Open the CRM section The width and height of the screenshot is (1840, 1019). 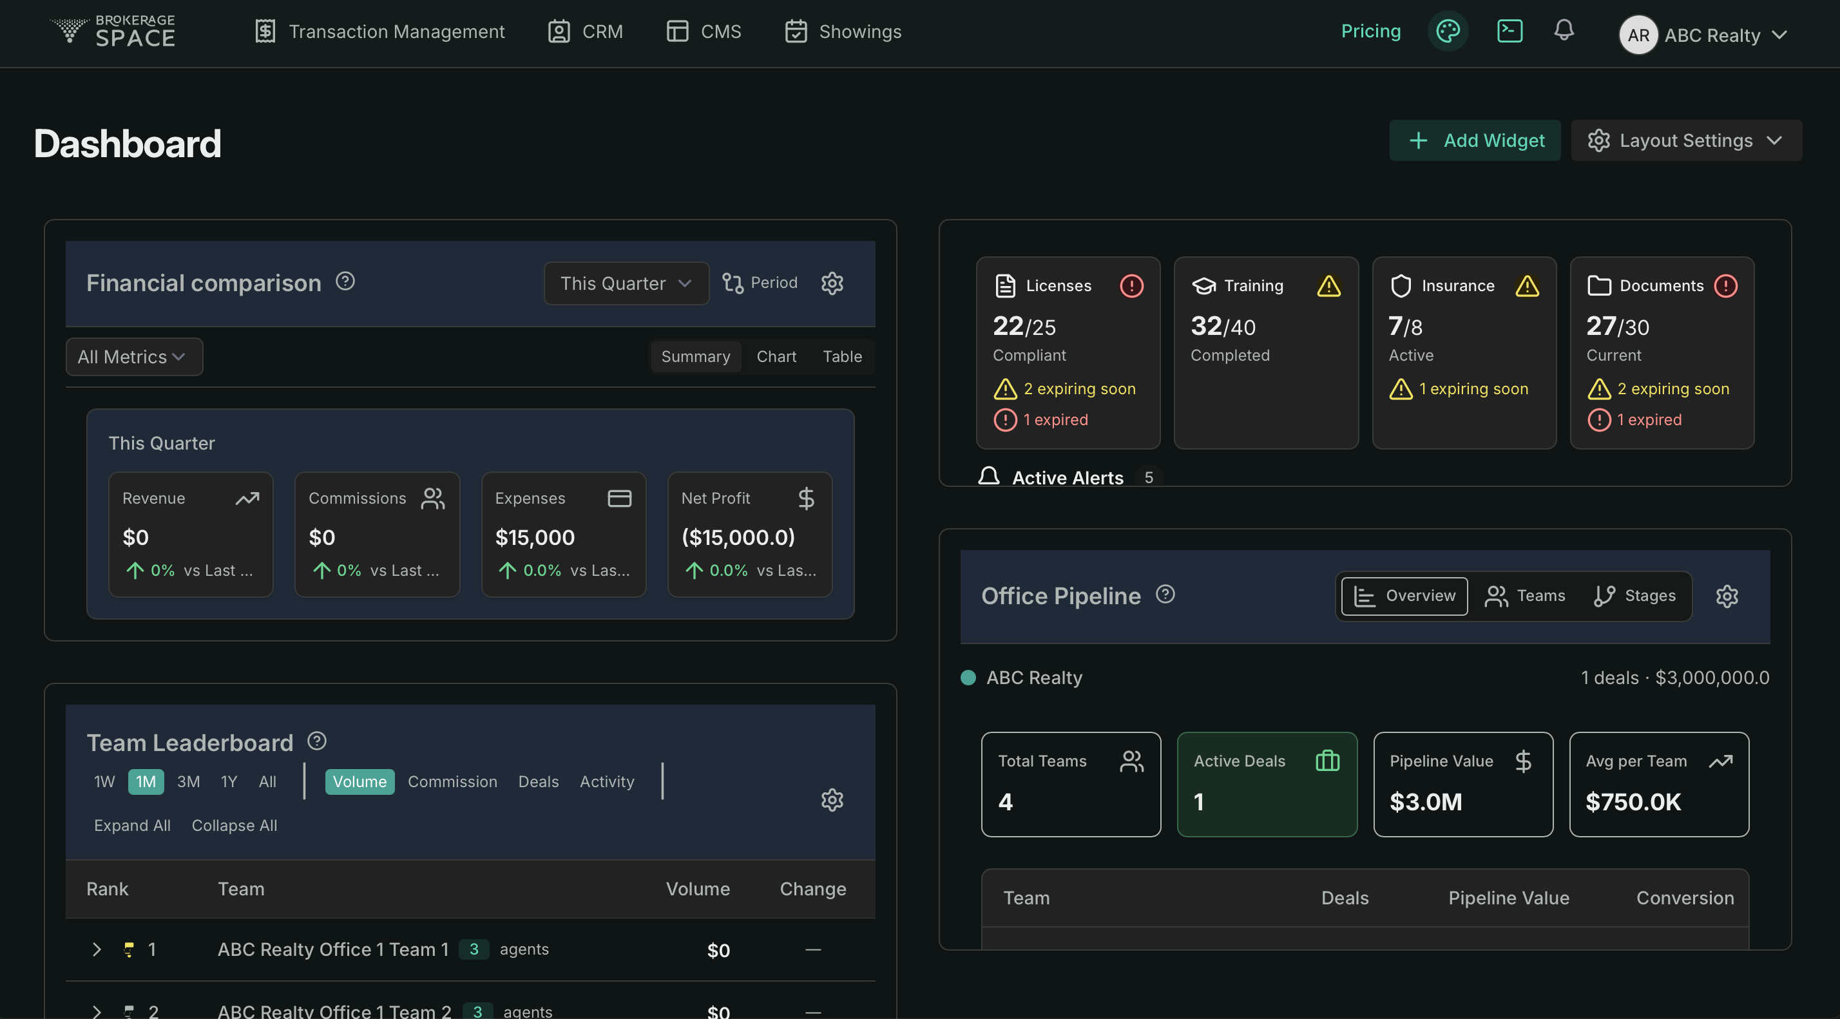pyautogui.click(x=585, y=32)
